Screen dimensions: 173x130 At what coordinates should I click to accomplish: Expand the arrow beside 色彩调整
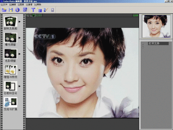20,54
